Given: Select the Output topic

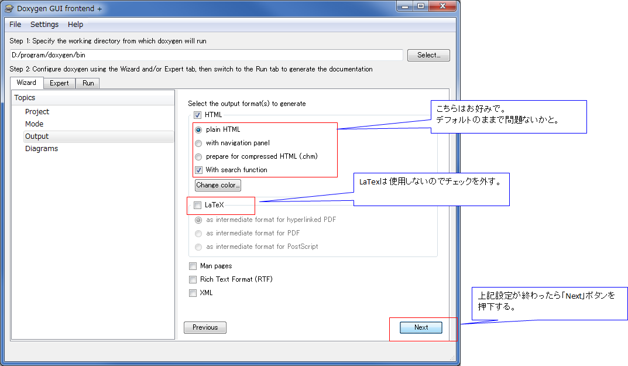Looking at the screenshot, I should (x=98, y=136).
